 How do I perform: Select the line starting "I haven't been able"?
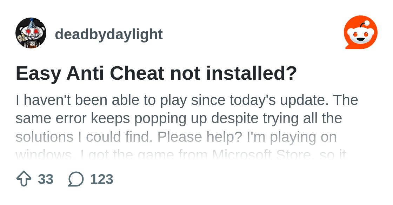coord(187,100)
